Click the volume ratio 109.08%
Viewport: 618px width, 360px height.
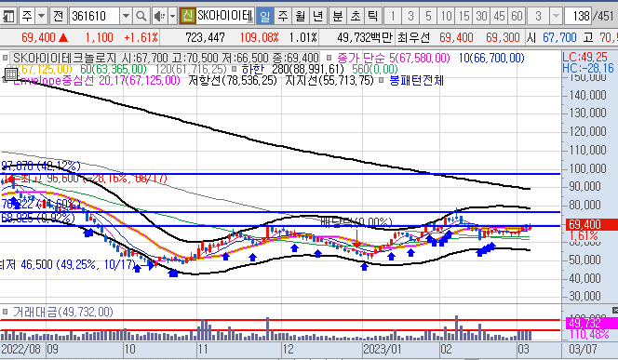click(259, 38)
